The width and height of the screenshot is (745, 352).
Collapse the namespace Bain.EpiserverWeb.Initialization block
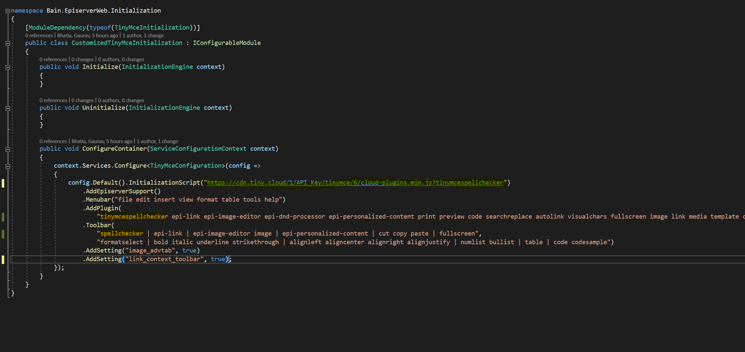(x=8, y=11)
